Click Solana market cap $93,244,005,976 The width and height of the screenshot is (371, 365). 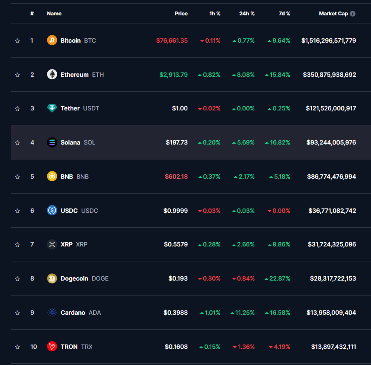coord(331,142)
